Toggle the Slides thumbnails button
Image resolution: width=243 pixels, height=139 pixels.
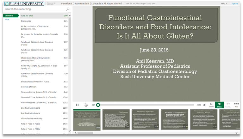point(219,105)
